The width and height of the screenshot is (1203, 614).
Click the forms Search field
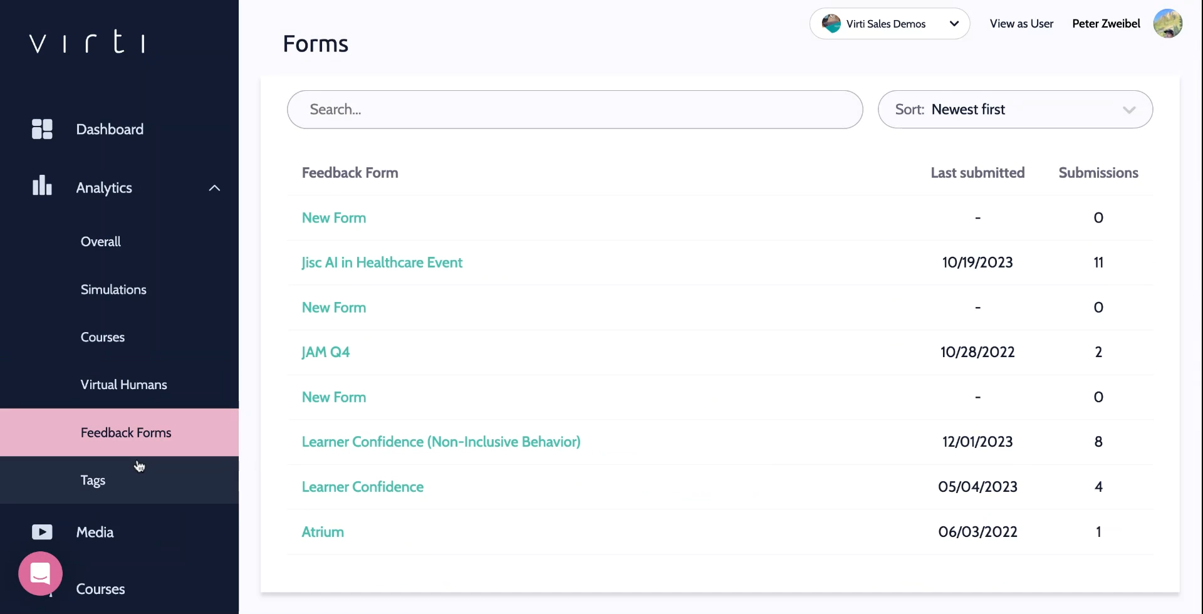tap(575, 110)
